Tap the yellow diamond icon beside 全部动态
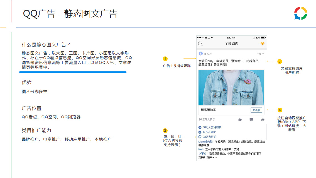The image size is (316, 178). point(262,44)
